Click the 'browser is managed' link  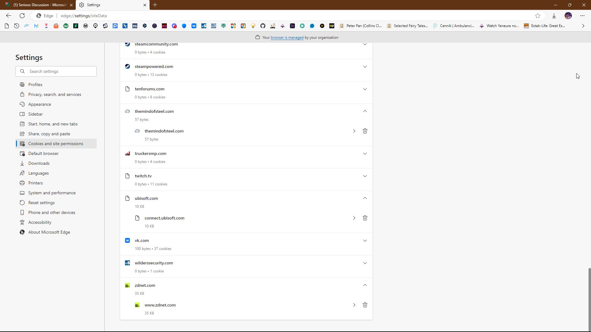287,38
